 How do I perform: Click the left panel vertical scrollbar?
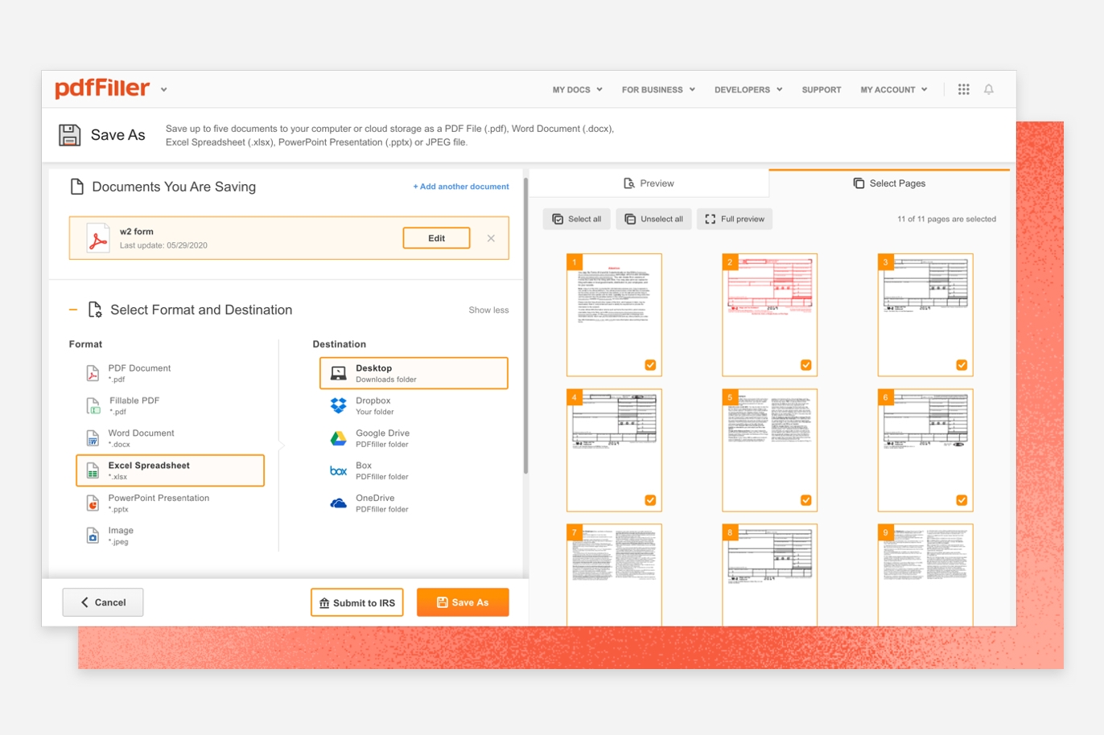525,326
